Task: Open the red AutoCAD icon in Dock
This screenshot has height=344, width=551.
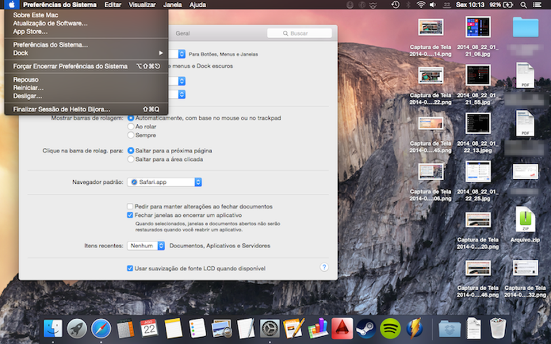Action: coord(342,329)
